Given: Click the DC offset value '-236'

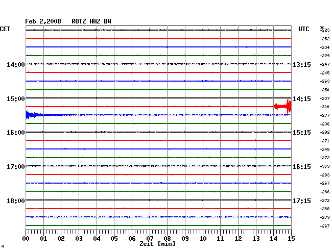Looking at the screenshot, I should coord(324,124).
